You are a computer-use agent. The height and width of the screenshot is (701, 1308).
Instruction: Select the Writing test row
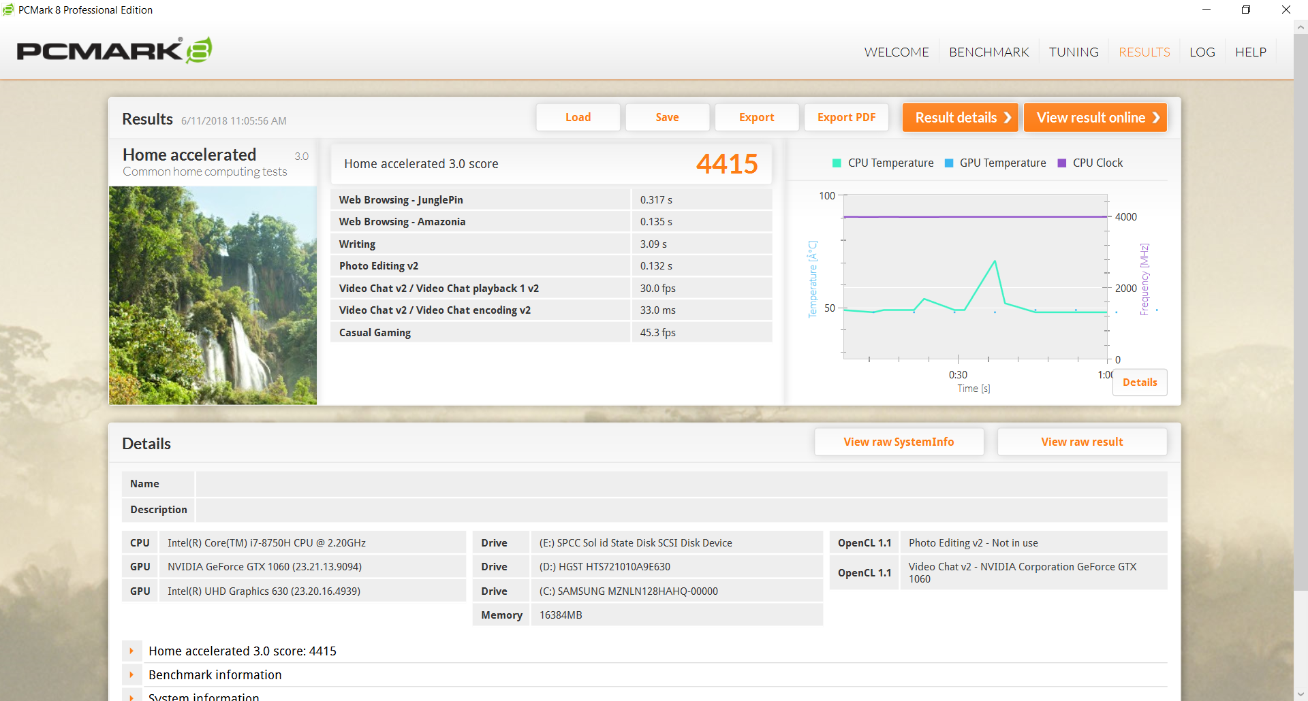pyautogui.click(x=551, y=244)
